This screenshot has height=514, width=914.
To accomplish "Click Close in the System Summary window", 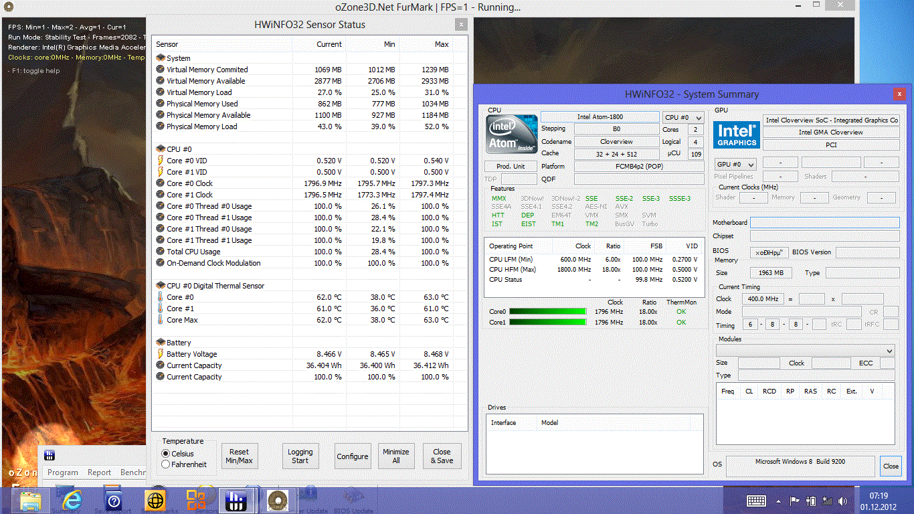I will click(x=891, y=466).
